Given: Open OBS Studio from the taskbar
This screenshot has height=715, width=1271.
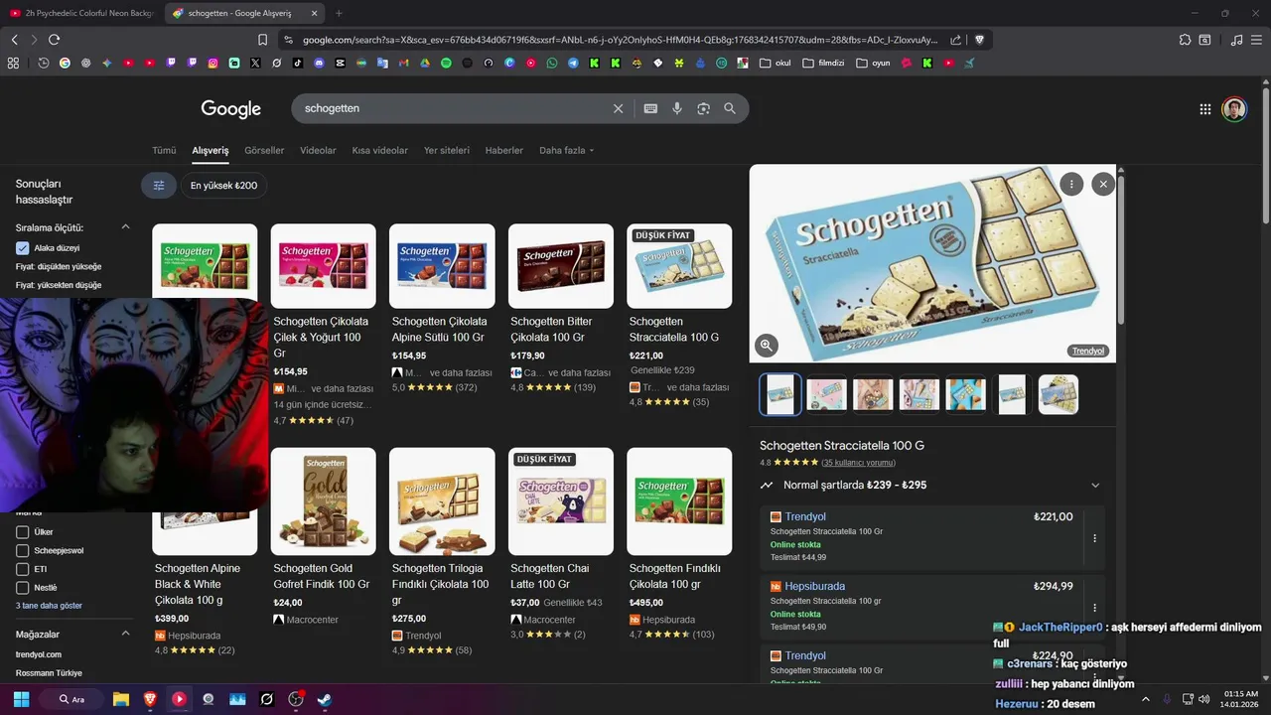Looking at the screenshot, I should click(295, 699).
